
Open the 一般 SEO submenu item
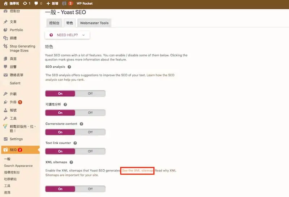(7, 159)
